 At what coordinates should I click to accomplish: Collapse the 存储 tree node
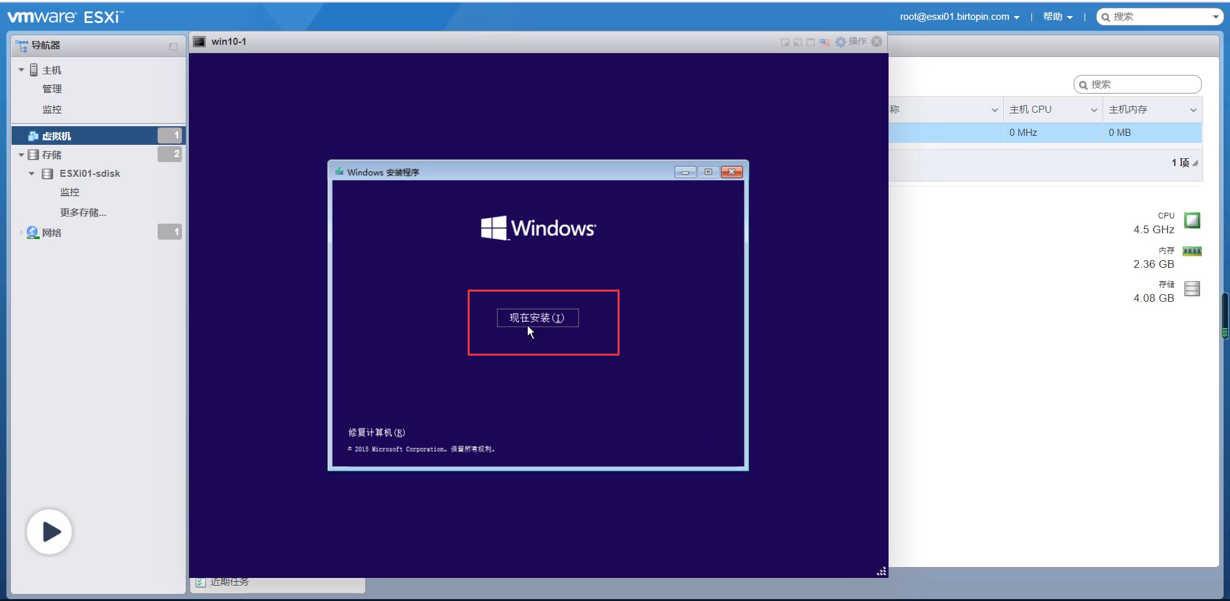pos(21,155)
